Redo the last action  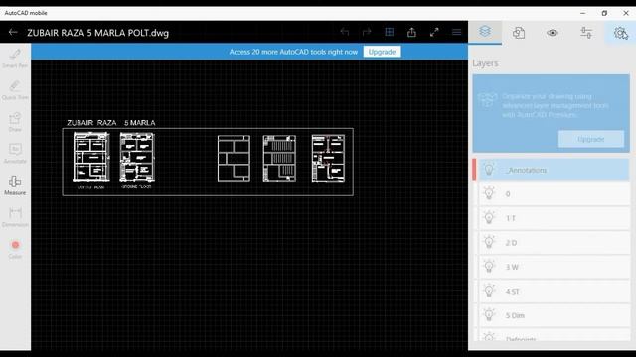[x=367, y=32]
